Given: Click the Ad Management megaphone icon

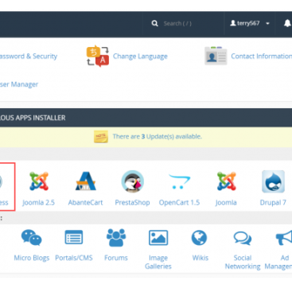Looking at the screenshot, I should pyautogui.click(x=284, y=237).
